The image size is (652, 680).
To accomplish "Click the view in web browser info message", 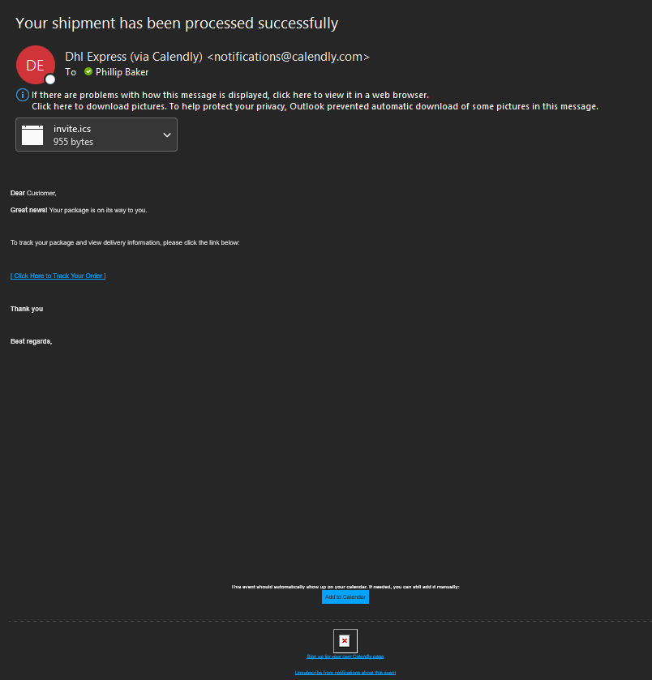I will coord(230,95).
